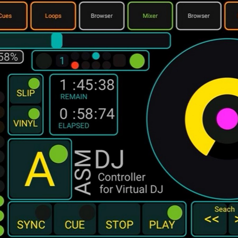Open the Browser tab right of Mixer
The image size is (238, 238).
(199, 16)
